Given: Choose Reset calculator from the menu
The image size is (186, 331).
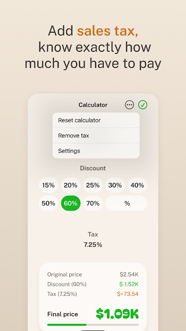Looking at the screenshot, I should coord(96,120).
